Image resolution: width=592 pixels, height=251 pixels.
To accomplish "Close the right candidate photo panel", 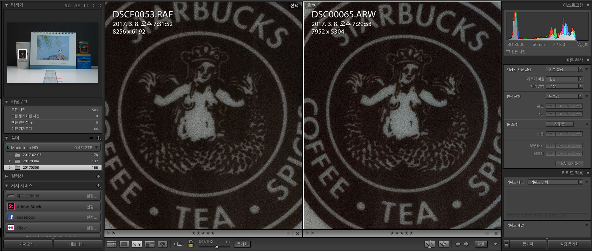I will (x=496, y=233).
